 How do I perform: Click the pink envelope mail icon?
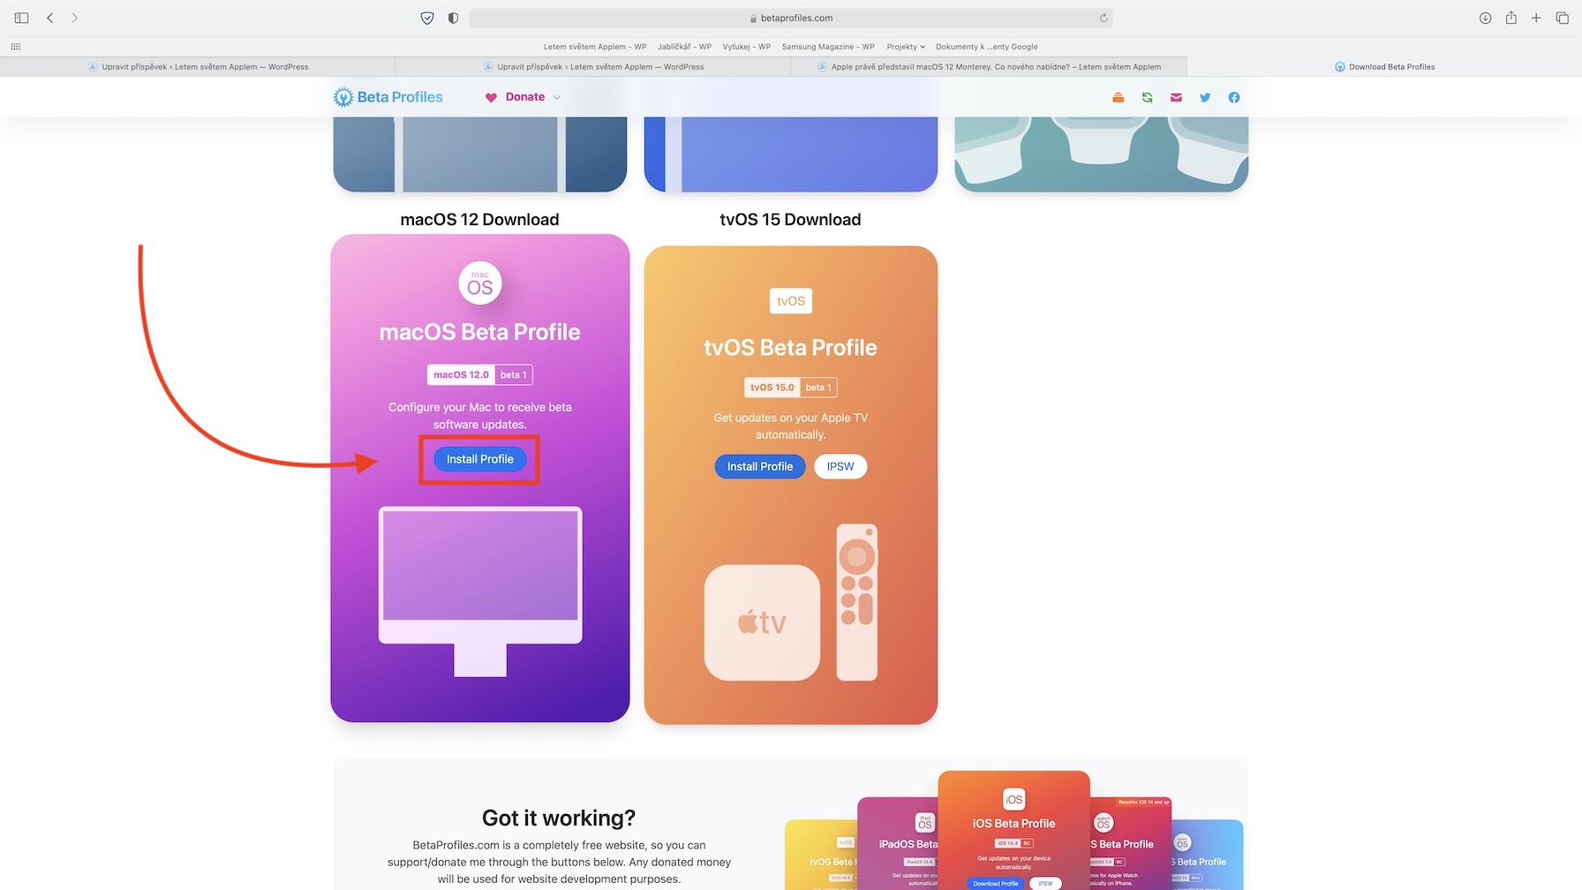click(x=1176, y=97)
